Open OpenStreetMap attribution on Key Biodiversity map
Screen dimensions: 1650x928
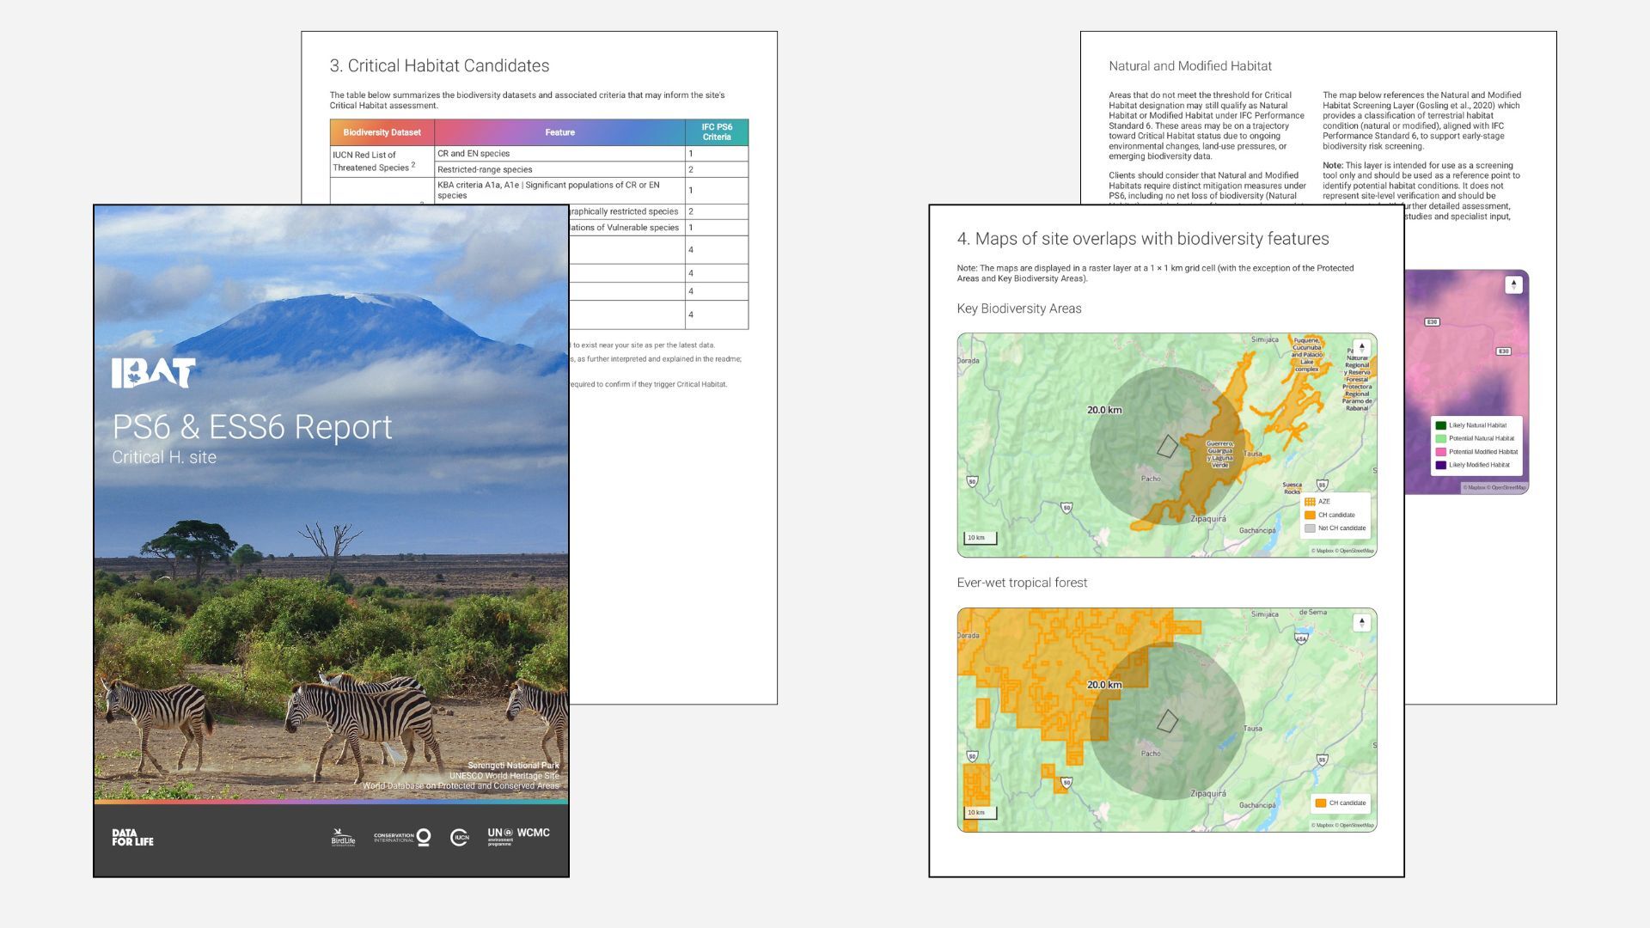pyautogui.click(x=1356, y=551)
